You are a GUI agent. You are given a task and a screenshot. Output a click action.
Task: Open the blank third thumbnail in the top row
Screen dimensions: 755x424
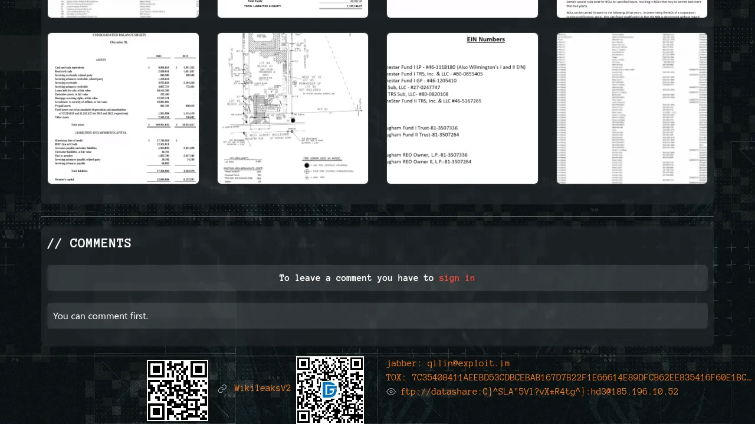point(462,8)
